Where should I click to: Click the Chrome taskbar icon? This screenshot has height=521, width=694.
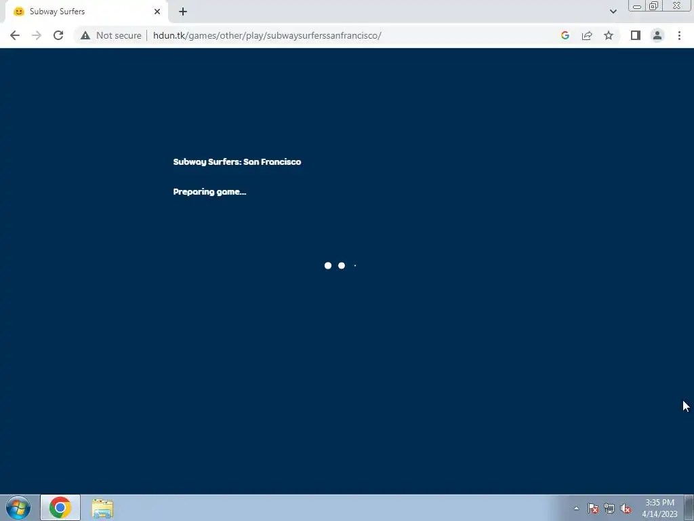pos(60,507)
